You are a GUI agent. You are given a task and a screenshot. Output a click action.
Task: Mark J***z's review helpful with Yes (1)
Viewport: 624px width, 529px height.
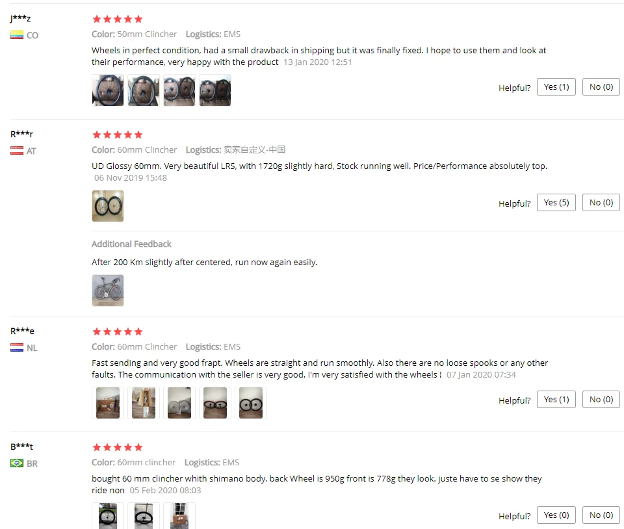point(556,86)
